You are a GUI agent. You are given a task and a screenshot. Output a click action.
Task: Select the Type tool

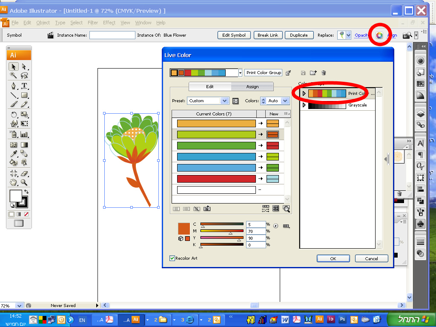[x=24, y=86]
